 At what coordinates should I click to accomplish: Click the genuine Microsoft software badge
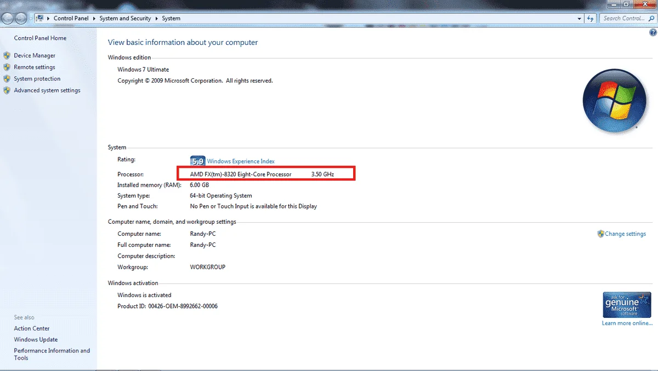[627, 305]
